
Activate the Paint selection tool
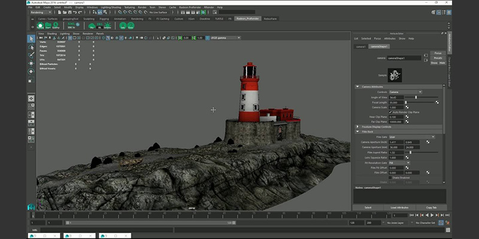tap(31, 55)
